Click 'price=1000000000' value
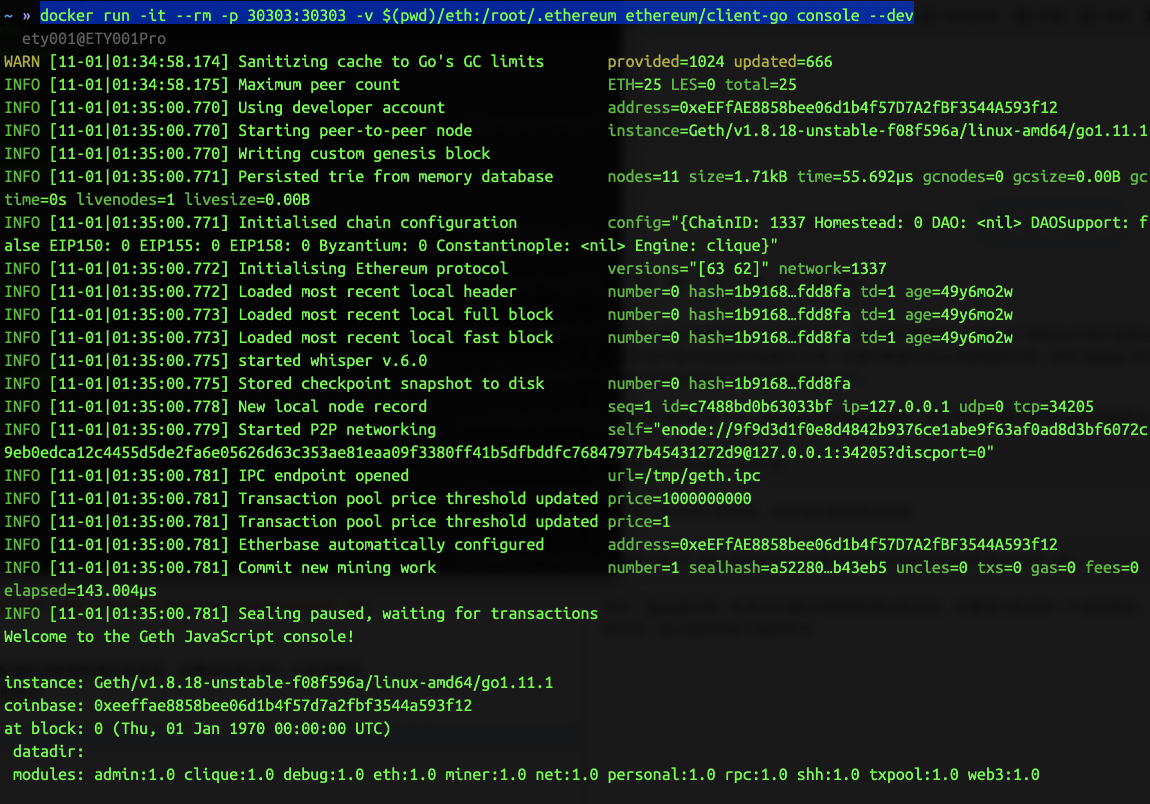Image resolution: width=1150 pixels, height=804 pixels. pos(679,499)
